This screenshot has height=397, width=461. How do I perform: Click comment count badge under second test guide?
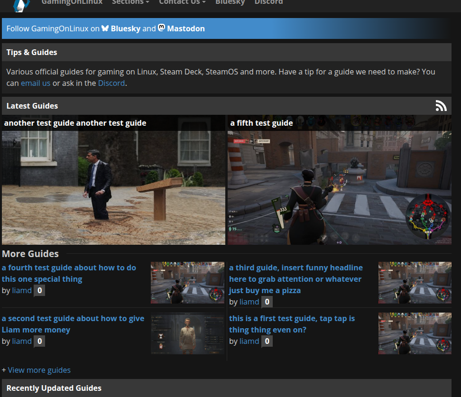[39, 341]
